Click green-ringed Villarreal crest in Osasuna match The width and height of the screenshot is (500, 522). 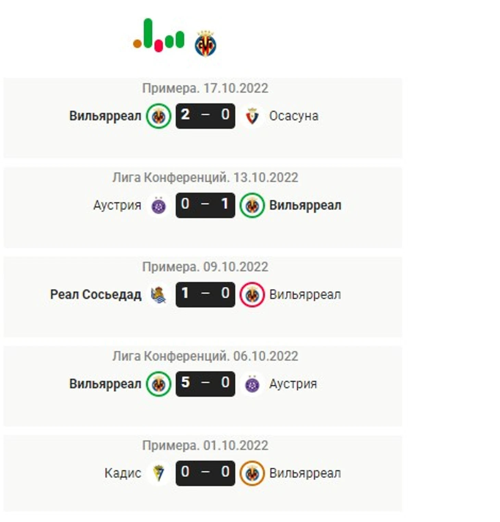159,116
